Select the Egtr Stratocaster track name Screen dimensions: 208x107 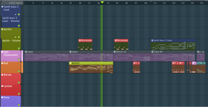pos(11,53)
